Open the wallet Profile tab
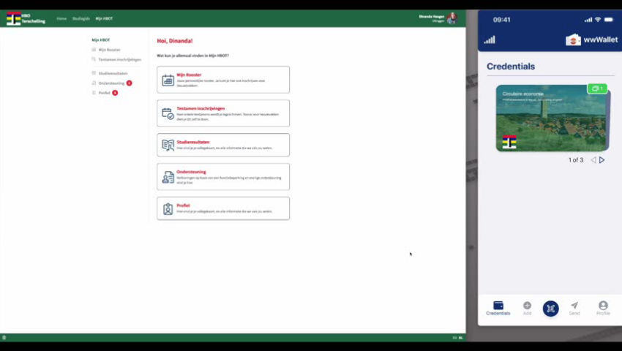This screenshot has width=622, height=351. pyautogui.click(x=603, y=308)
